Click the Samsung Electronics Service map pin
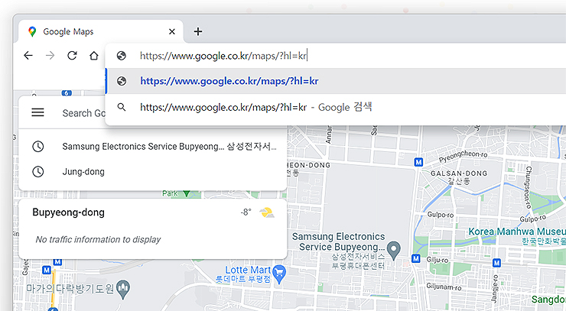566x311 pixels. tap(394, 250)
